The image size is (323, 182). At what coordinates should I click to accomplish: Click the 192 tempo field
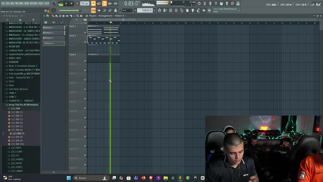point(85,4)
